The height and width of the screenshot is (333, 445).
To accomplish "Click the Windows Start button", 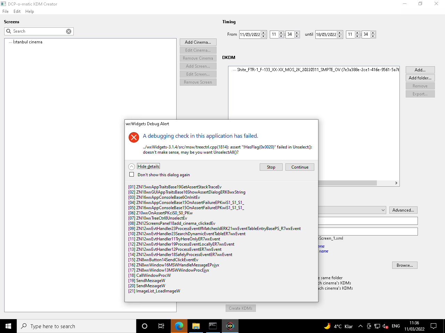I will point(8,326).
